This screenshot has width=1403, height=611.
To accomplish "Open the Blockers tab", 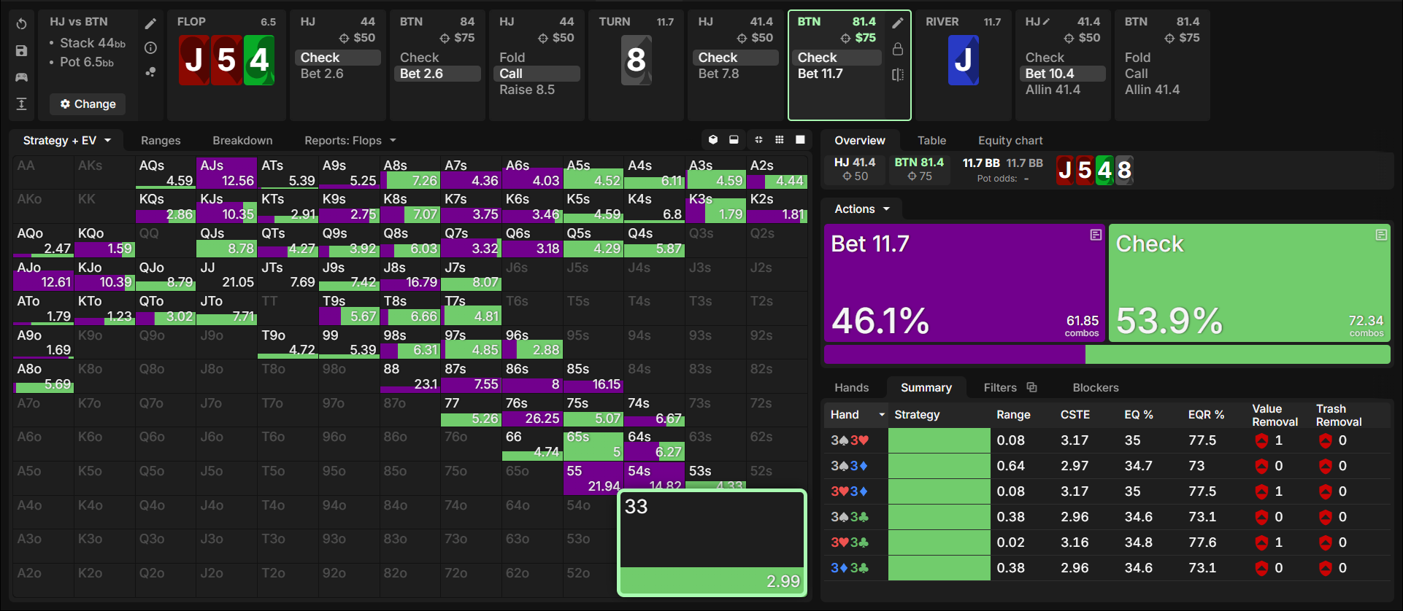I will point(1096,388).
